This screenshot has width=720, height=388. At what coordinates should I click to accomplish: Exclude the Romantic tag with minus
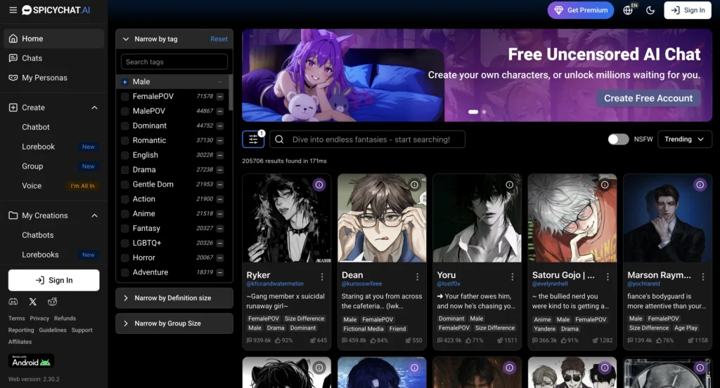click(220, 140)
